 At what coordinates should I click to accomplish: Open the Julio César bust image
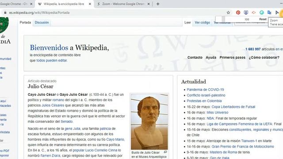click(149, 122)
